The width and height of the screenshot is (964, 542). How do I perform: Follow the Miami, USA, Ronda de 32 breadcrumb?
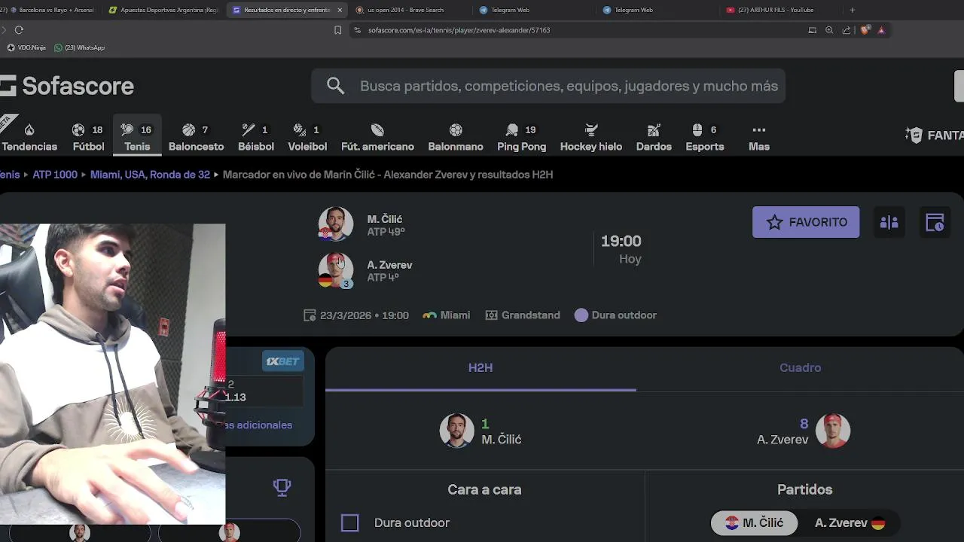[150, 174]
